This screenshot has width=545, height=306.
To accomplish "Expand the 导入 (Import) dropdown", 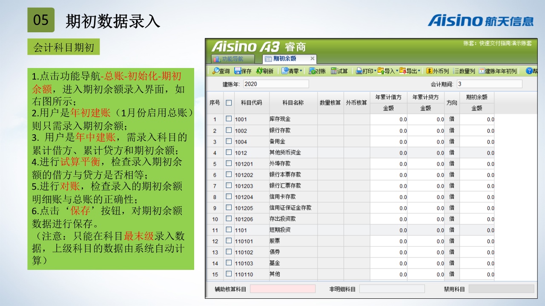I will coord(397,71).
